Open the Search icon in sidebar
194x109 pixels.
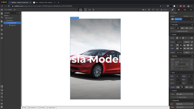point(2,100)
